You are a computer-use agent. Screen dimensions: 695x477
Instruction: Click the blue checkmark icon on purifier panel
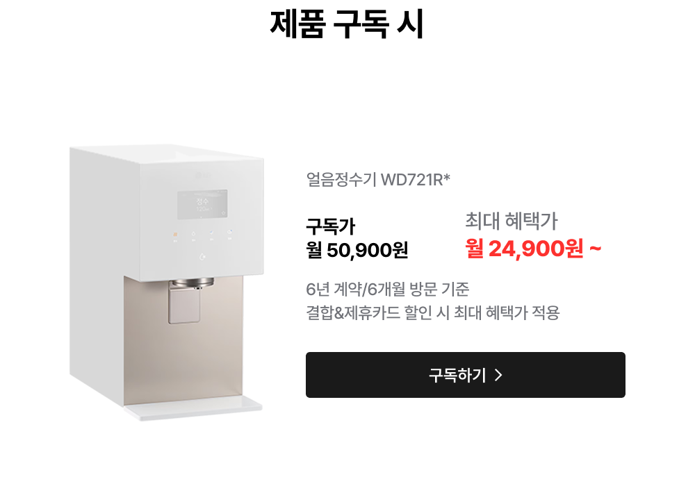tap(211, 232)
